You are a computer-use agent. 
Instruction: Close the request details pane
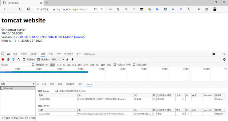coord(38,84)
